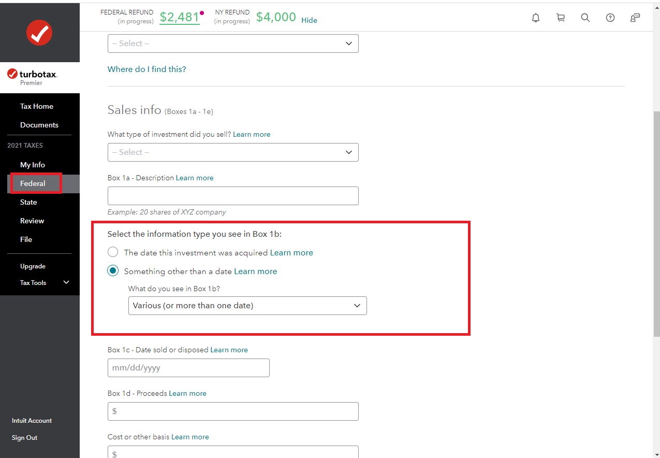Open the help question mark icon

610,18
